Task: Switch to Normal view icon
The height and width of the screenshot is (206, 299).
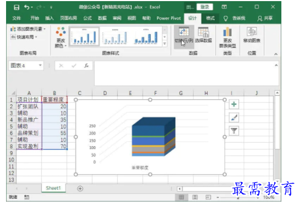Action: coord(181,197)
